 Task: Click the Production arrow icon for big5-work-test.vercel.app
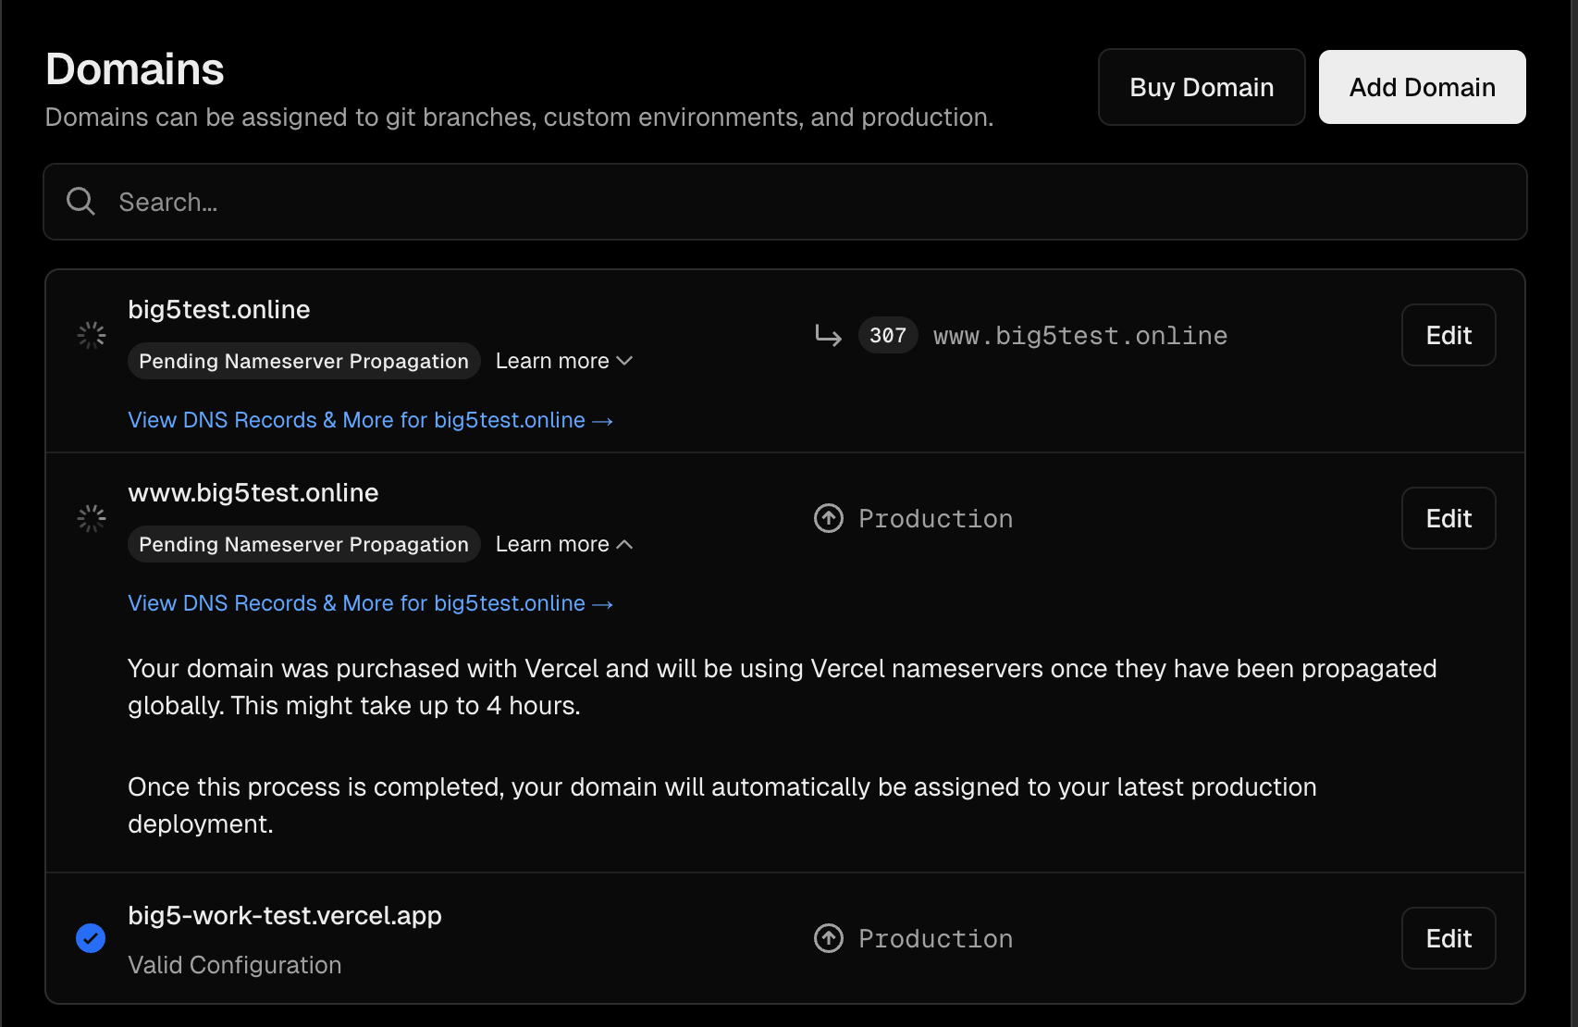(x=829, y=938)
